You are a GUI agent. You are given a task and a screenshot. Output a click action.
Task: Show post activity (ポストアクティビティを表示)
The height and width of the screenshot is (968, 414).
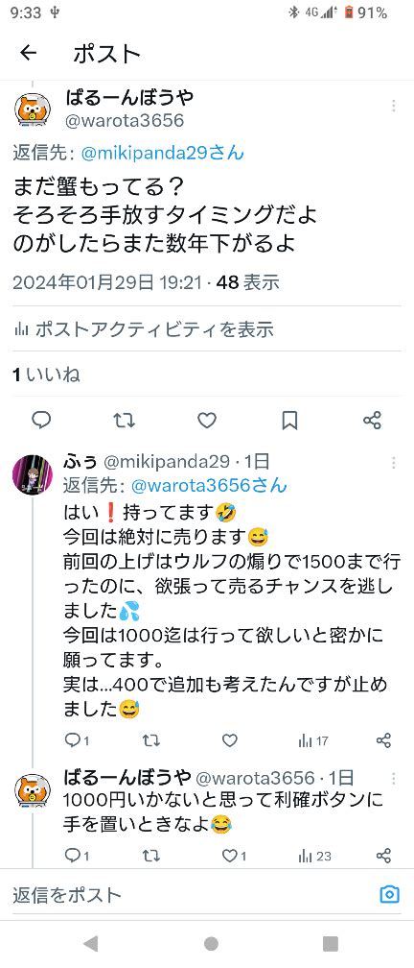[x=144, y=329]
